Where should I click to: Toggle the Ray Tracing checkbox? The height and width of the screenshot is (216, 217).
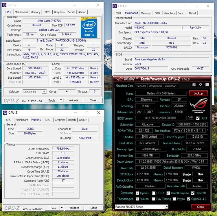154,199
